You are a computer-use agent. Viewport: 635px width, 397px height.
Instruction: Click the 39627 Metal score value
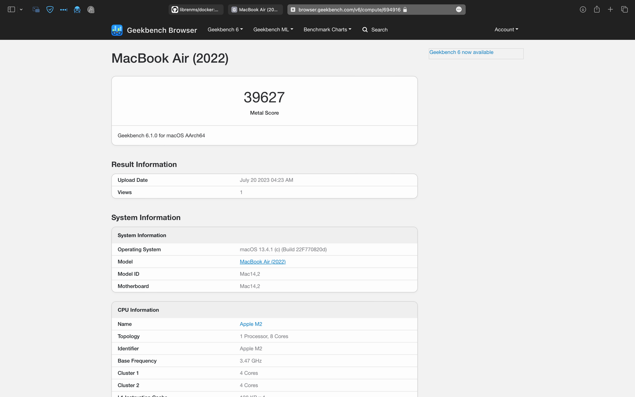pyautogui.click(x=264, y=97)
